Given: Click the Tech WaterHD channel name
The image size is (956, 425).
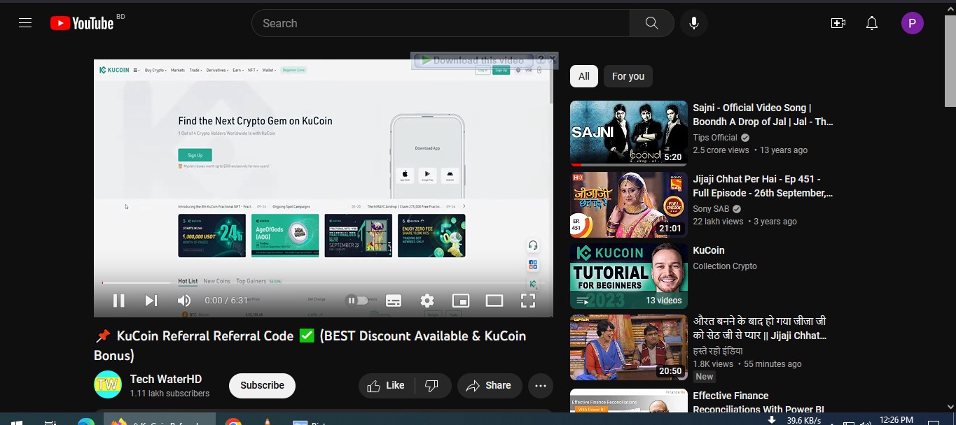Looking at the screenshot, I should point(166,379).
